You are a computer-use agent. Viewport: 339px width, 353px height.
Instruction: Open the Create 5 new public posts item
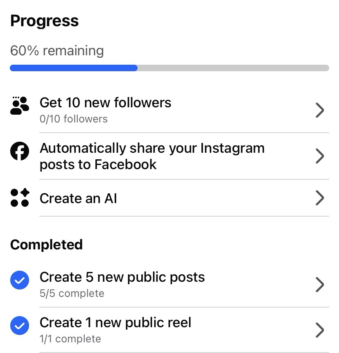tap(122, 277)
